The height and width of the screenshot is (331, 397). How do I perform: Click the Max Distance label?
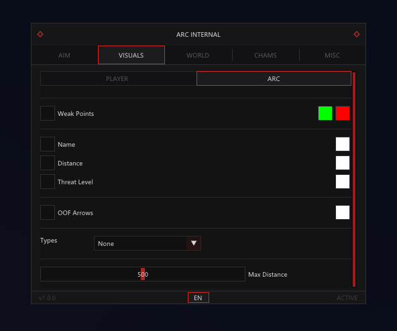pyautogui.click(x=268, y=274)
